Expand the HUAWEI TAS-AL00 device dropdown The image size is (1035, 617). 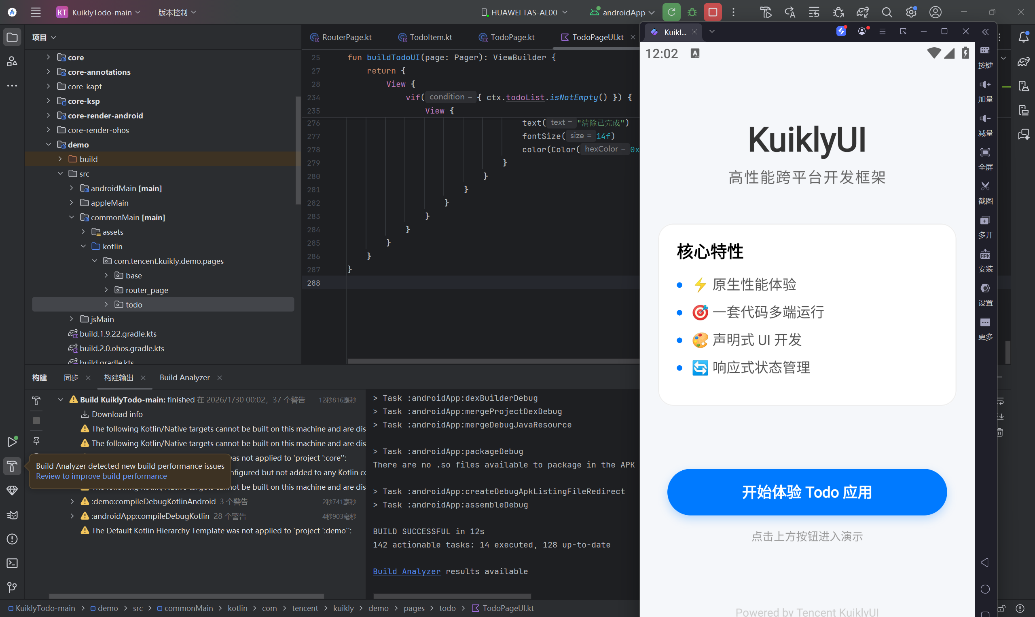pyautogui.click(x=524, y=13)
